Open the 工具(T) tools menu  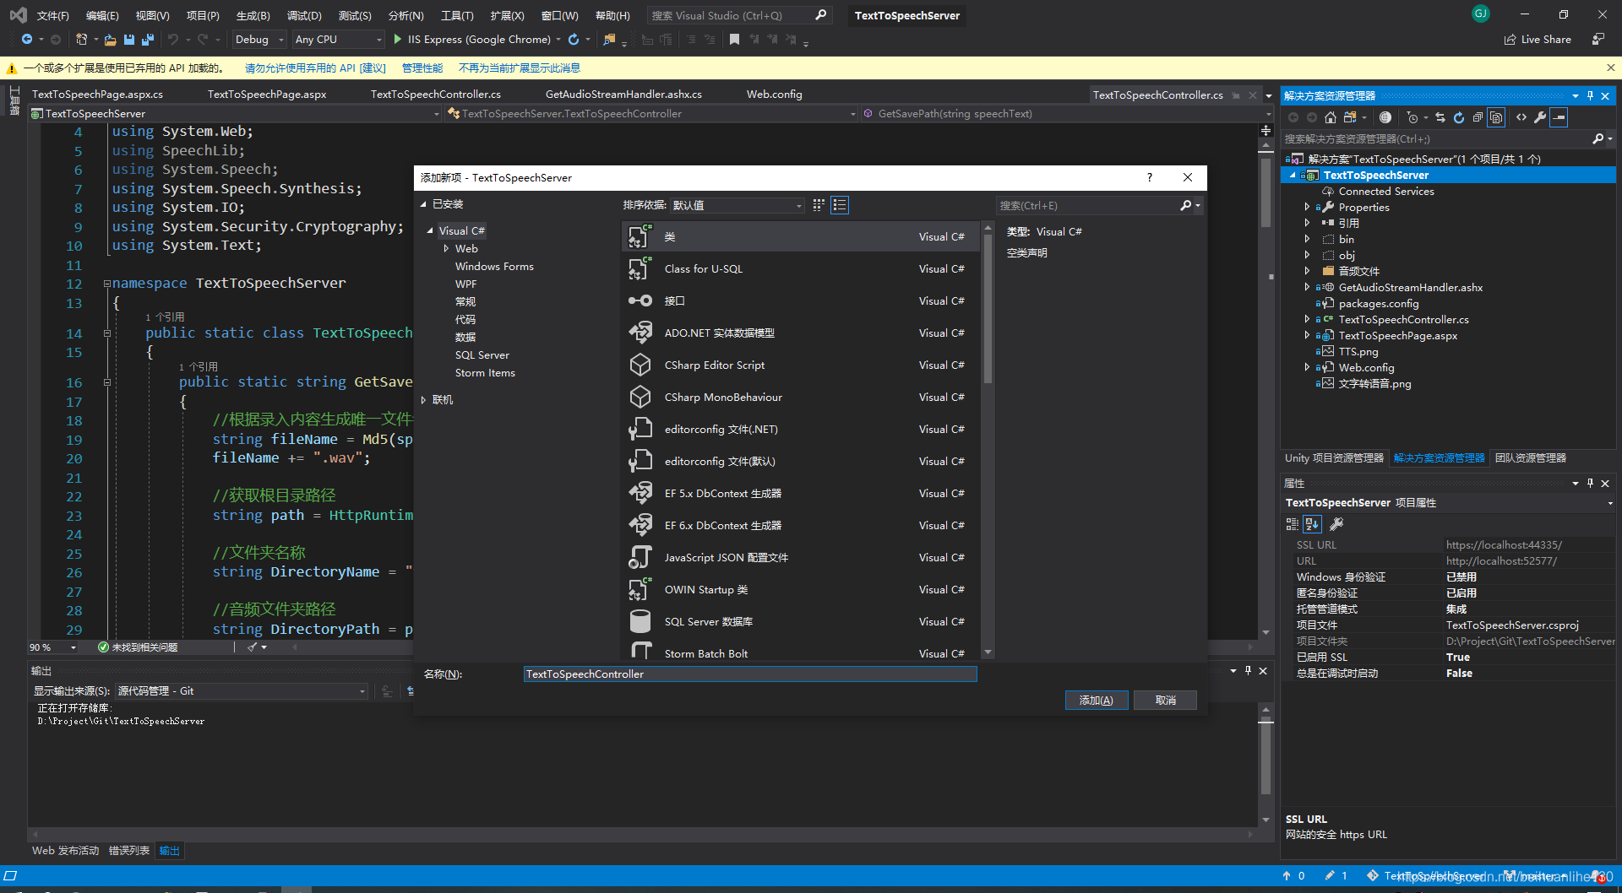tap(457, 15)
